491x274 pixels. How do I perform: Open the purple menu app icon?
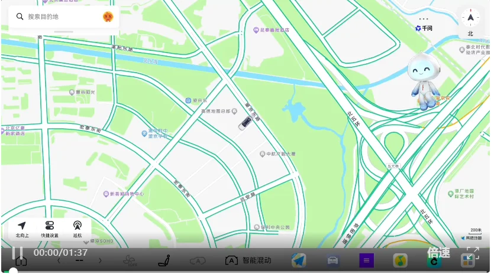[x=366, y=260]
